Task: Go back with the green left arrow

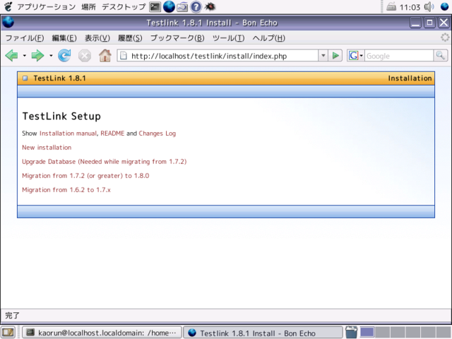Action: pyautogui.click(x=11, y=55)
